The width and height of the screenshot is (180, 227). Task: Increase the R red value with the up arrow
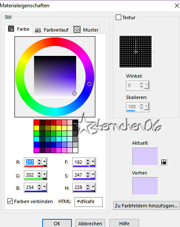pyautogui.click(x=39, y=160)
